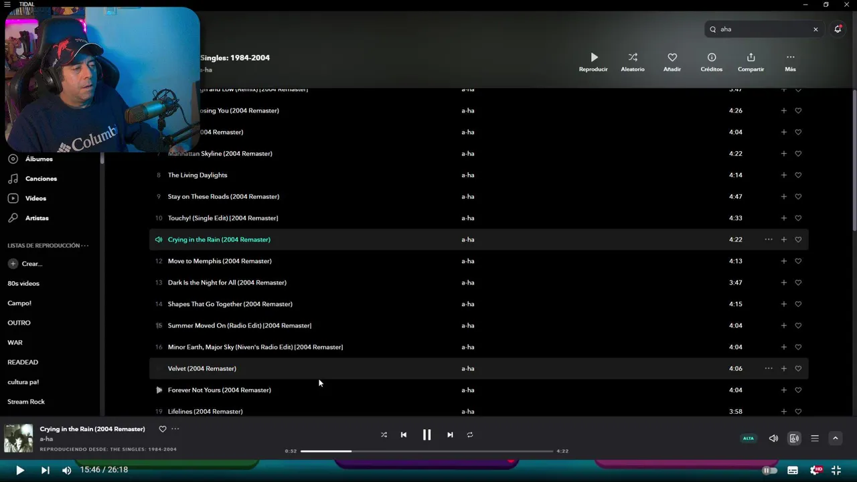Add 'Manhattan Skyline' to playlist
The height and width of the screenshot is (482, 857).
(784, 154)
